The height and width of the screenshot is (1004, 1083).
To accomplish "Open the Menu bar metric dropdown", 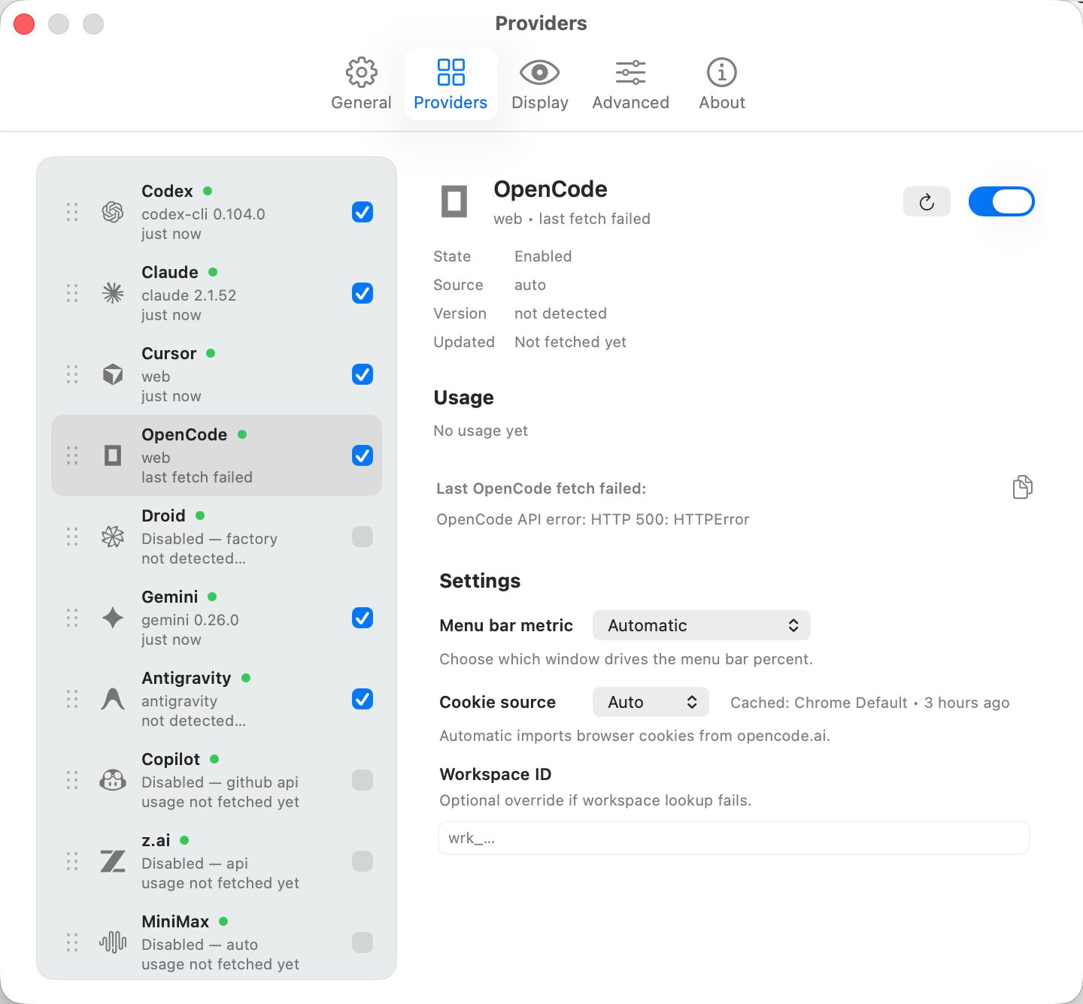I will 702,625.
